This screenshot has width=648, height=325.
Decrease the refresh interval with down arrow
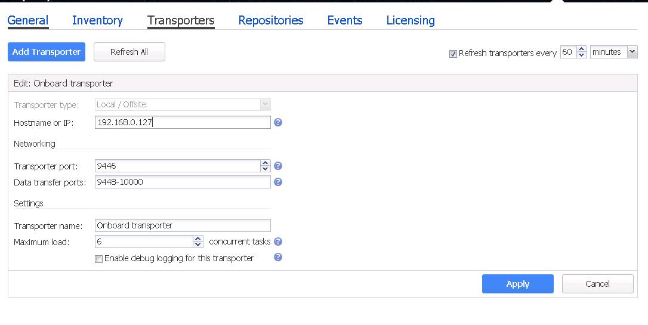click(x=582, y=55)
